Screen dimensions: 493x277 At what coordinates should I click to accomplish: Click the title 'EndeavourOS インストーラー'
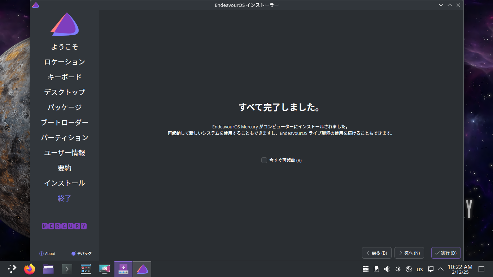click(x=247, y=5)
